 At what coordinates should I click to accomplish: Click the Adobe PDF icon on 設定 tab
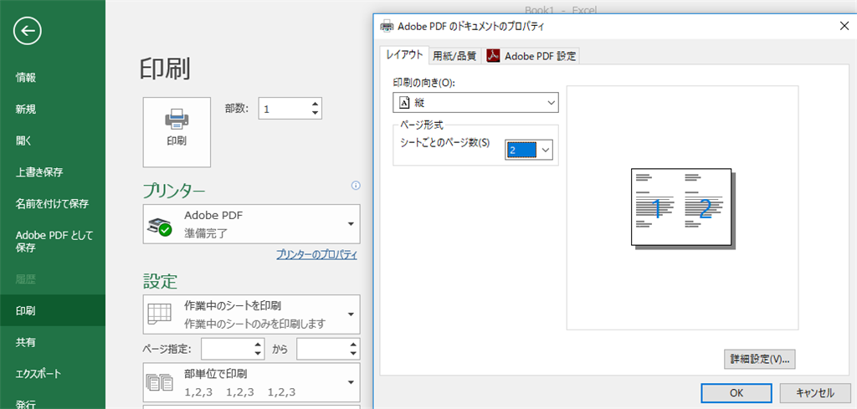click(494, 56)
